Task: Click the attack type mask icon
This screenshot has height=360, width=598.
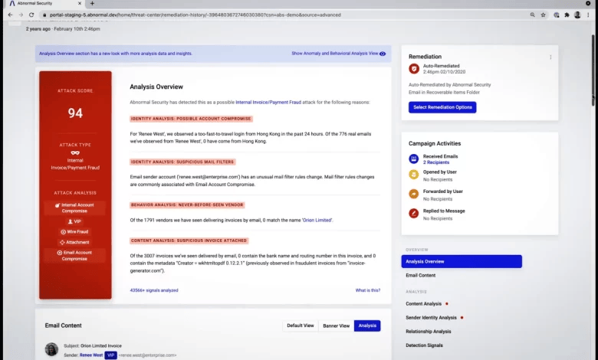Action: pyautogui.click(x=75, y=152)
